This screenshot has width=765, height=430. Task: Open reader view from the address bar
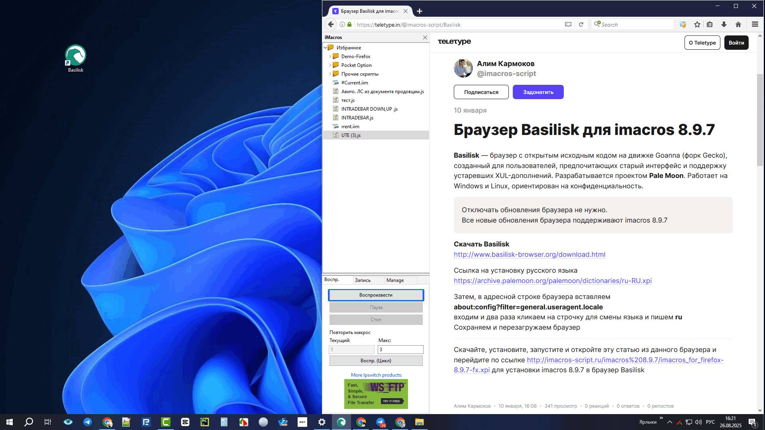point(568,25)
